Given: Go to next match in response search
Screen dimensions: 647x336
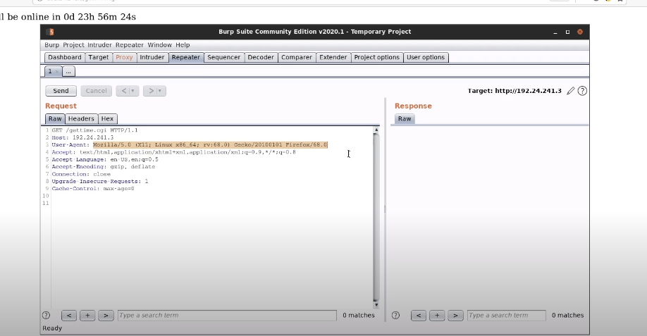Looking at the screenshot, I should pyautogui.click(x=455, y=316).
